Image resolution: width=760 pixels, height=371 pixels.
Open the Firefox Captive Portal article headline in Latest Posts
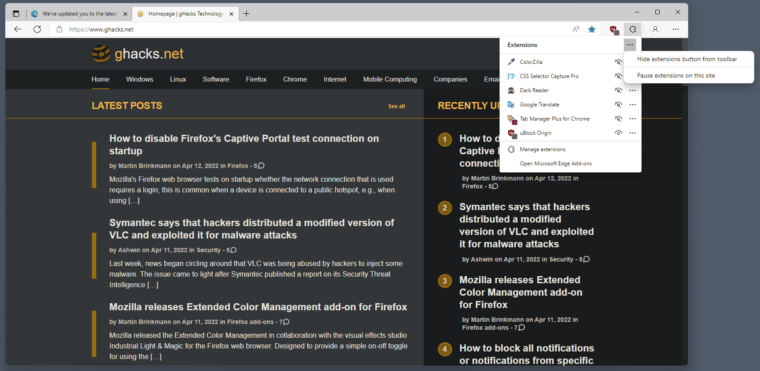[244, 144]
